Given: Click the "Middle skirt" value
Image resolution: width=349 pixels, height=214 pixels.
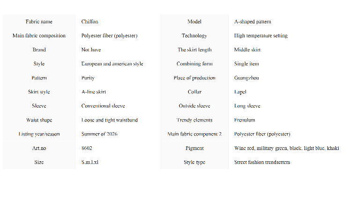Looking at the screenshot, I should (x=247, y=50).
